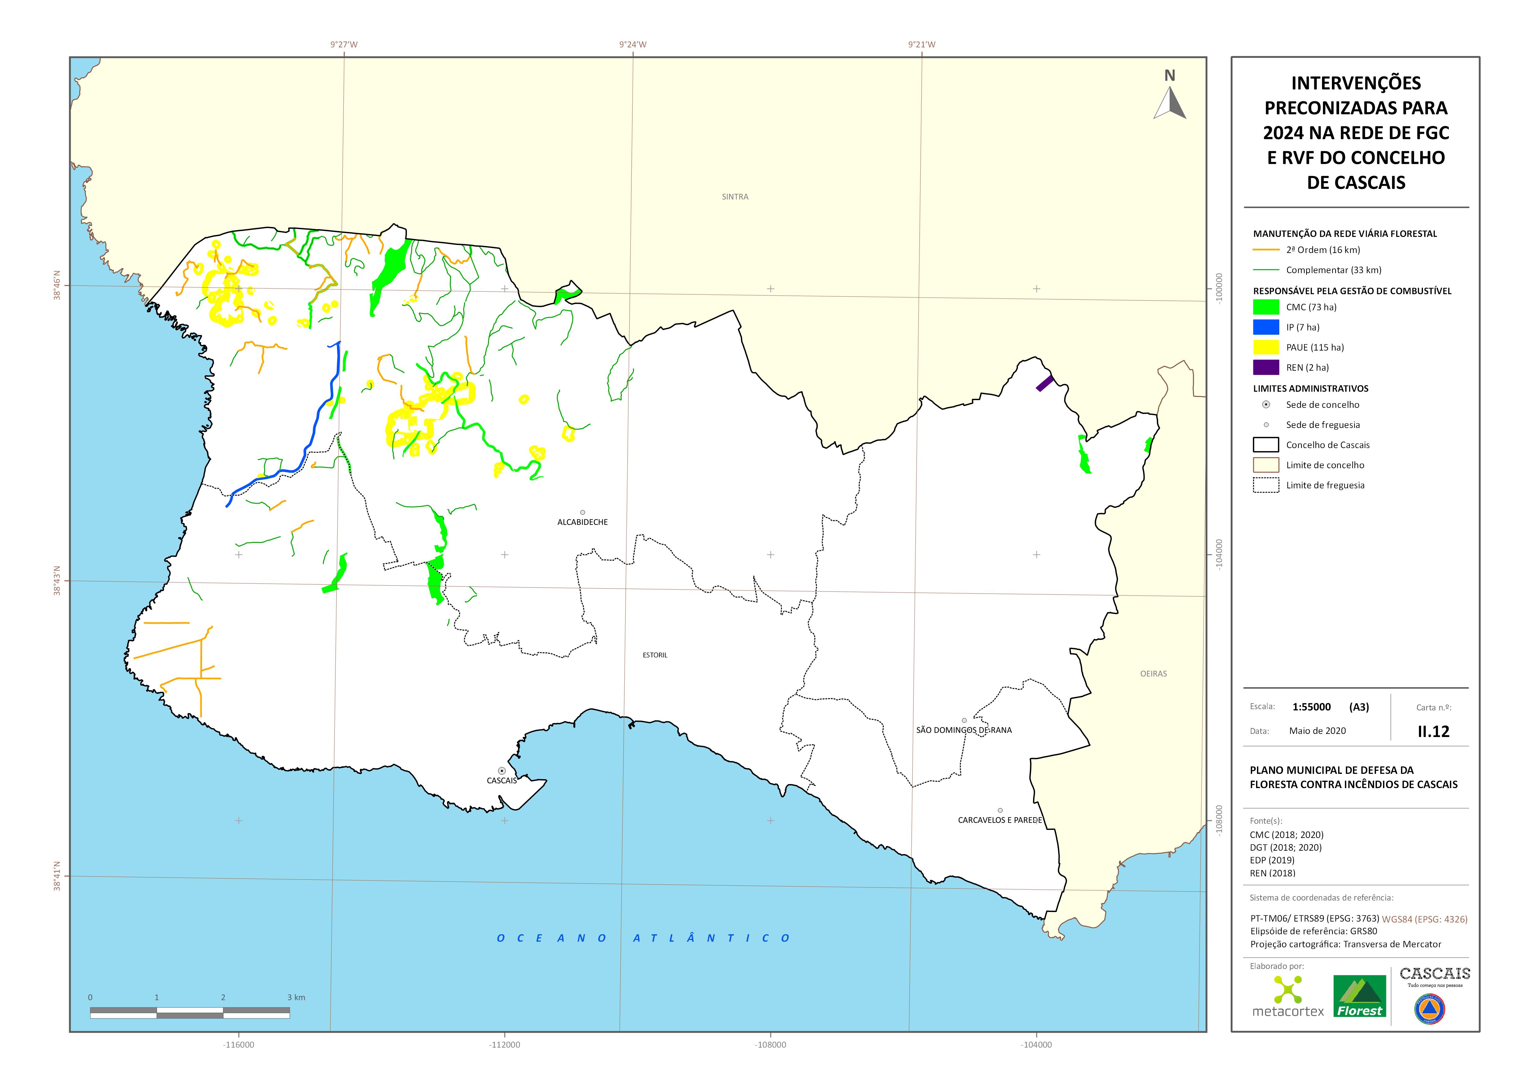Click the source entry CMC (2018; 2020)
The height and width of the screenshot is (1086, 1536).
tap(1286, 835)
